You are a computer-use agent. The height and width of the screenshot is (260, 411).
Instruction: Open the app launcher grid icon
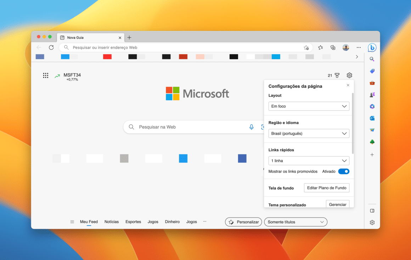point(45,75)
